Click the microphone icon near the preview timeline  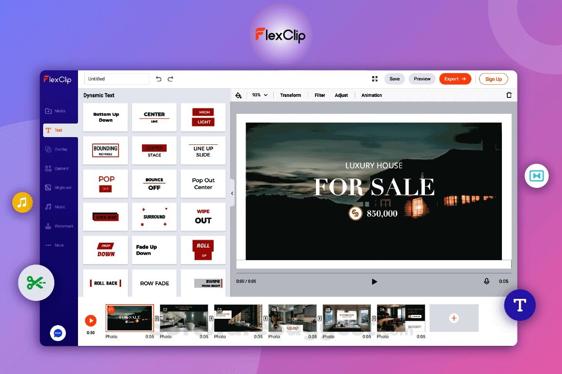coord(486,281)
